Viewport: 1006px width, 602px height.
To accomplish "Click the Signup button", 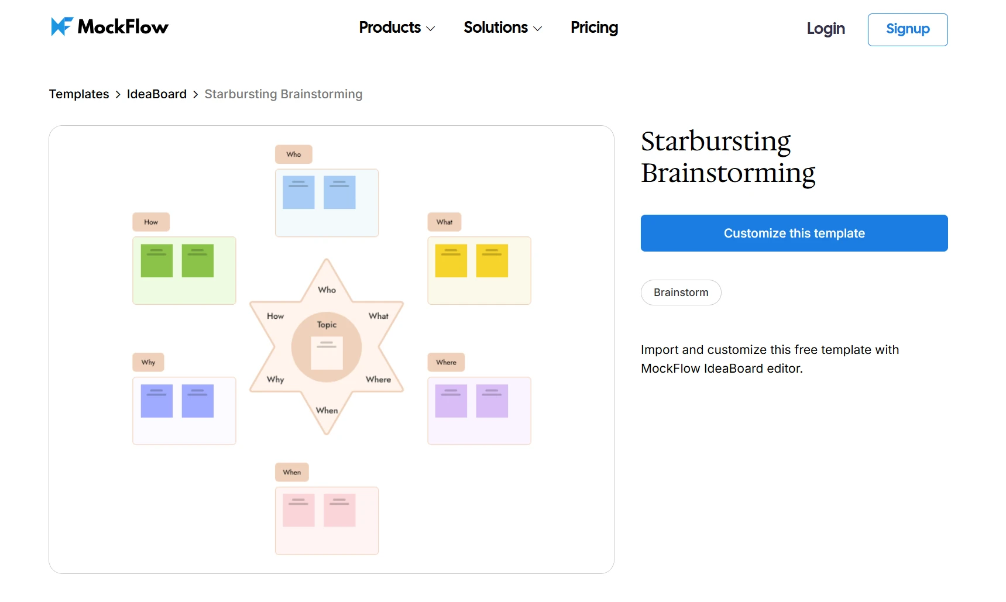I will [907, 29].
